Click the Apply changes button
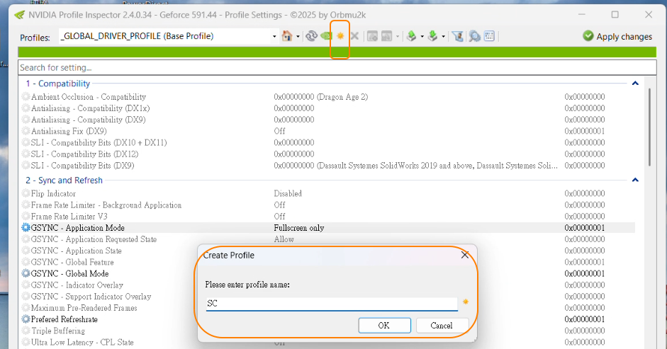The height and width of the screenshot is (349, 667). coord(617,36)
